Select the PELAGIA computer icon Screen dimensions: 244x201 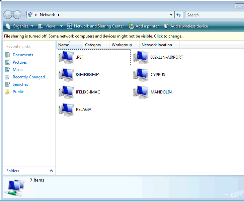[66, 110]
